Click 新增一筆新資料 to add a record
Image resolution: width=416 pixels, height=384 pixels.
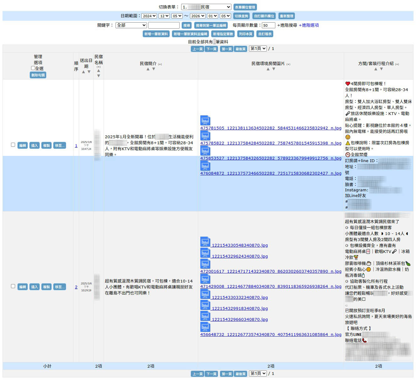(x=156, y=34)
